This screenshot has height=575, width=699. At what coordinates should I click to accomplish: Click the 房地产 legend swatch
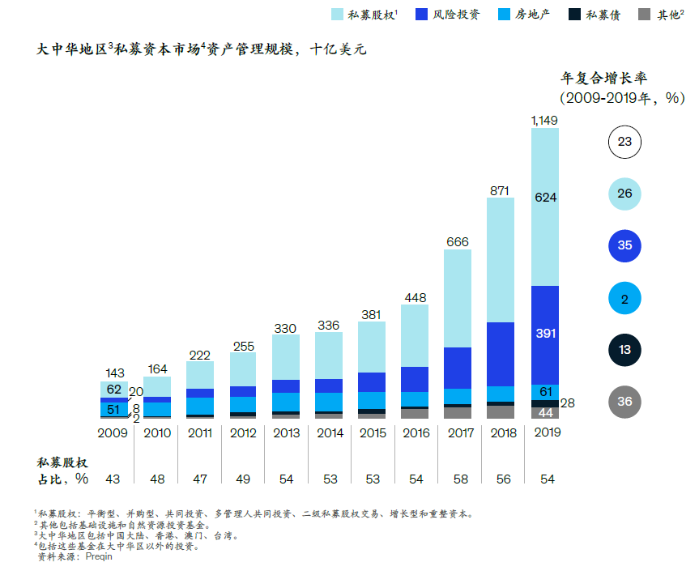coord(504,15)
